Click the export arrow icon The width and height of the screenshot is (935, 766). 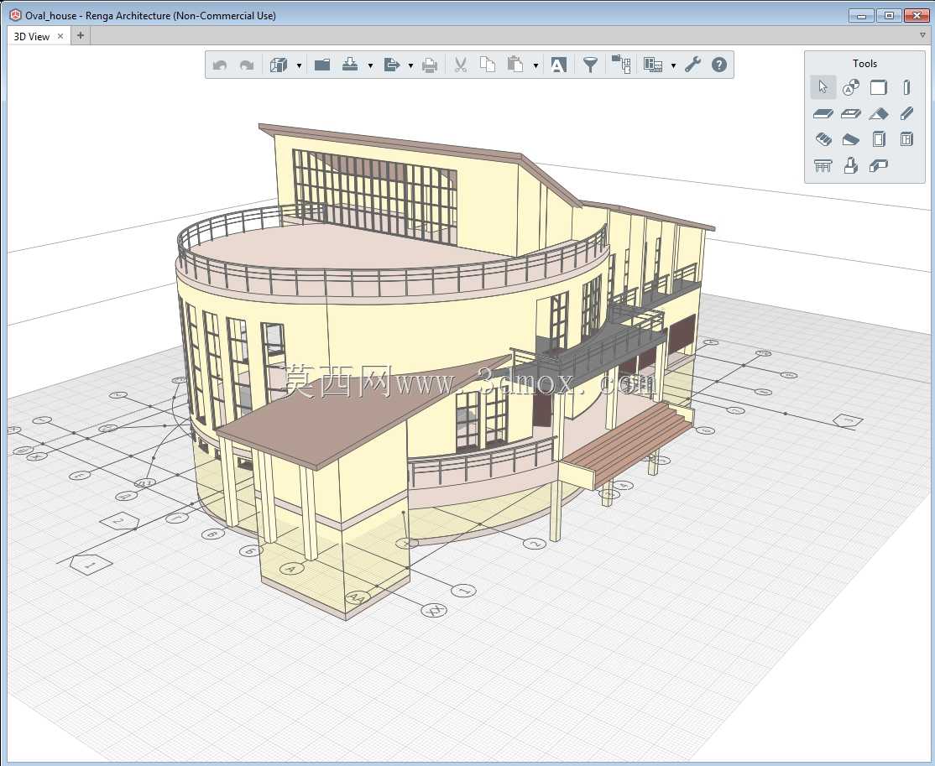(391, 65)
